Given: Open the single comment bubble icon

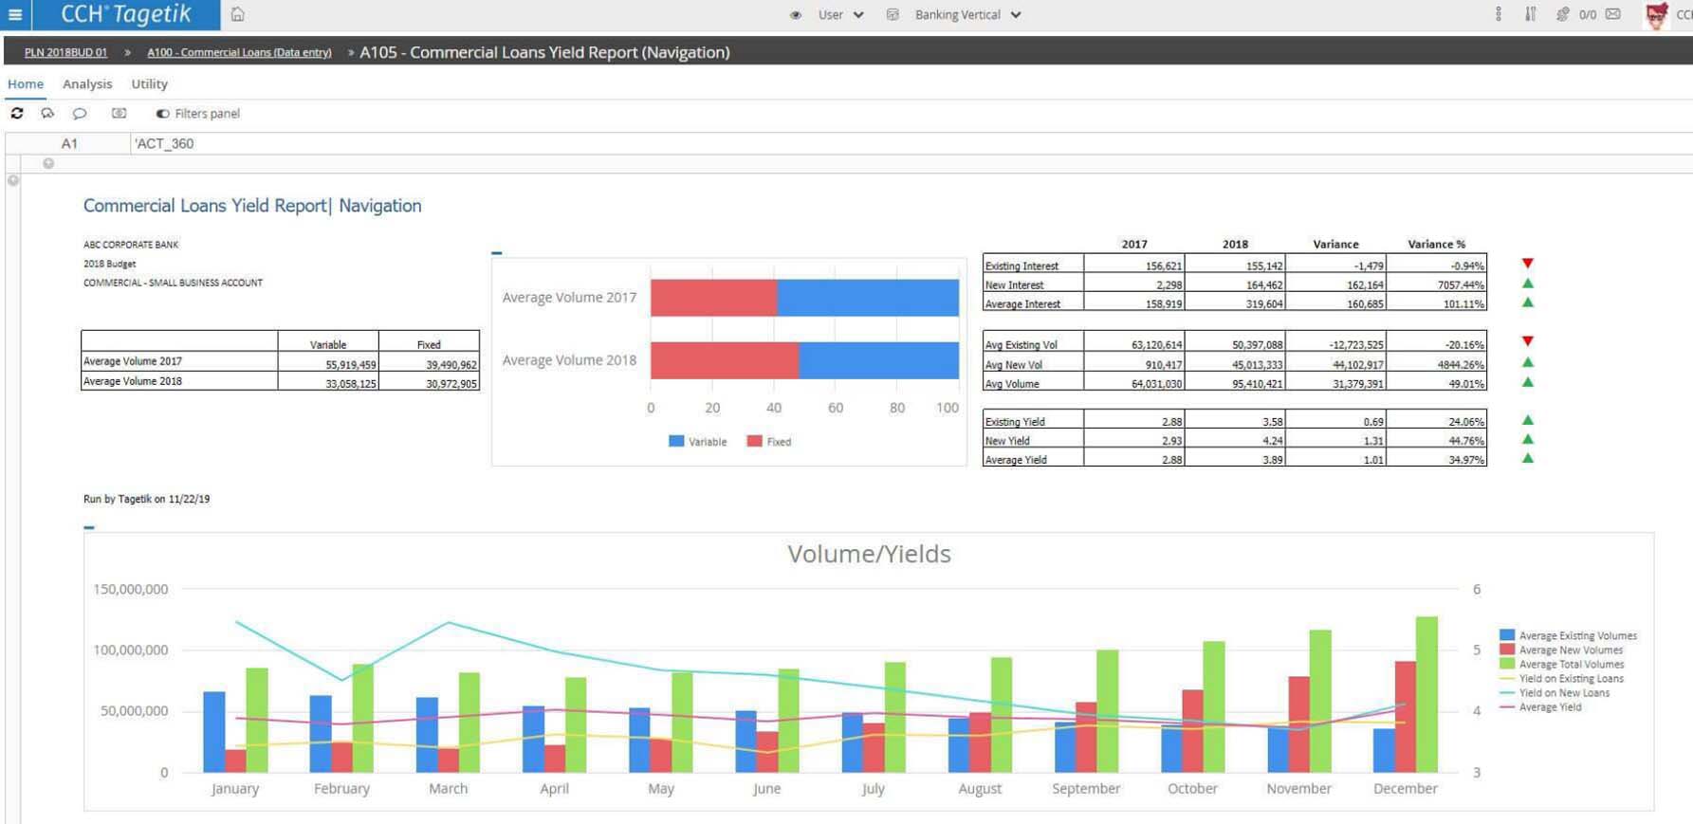Looking at the screenshot, I should [x=80, y=113].
